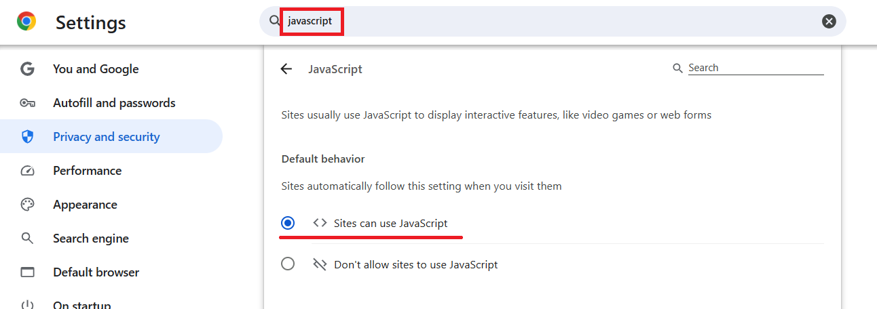Click the key icon for Autofill
The image size is (877, 309).
coord(27,103)
